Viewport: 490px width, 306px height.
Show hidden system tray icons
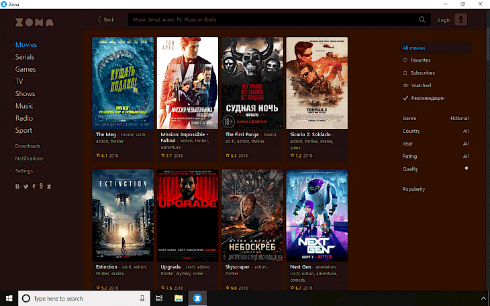tap(483, 298)
